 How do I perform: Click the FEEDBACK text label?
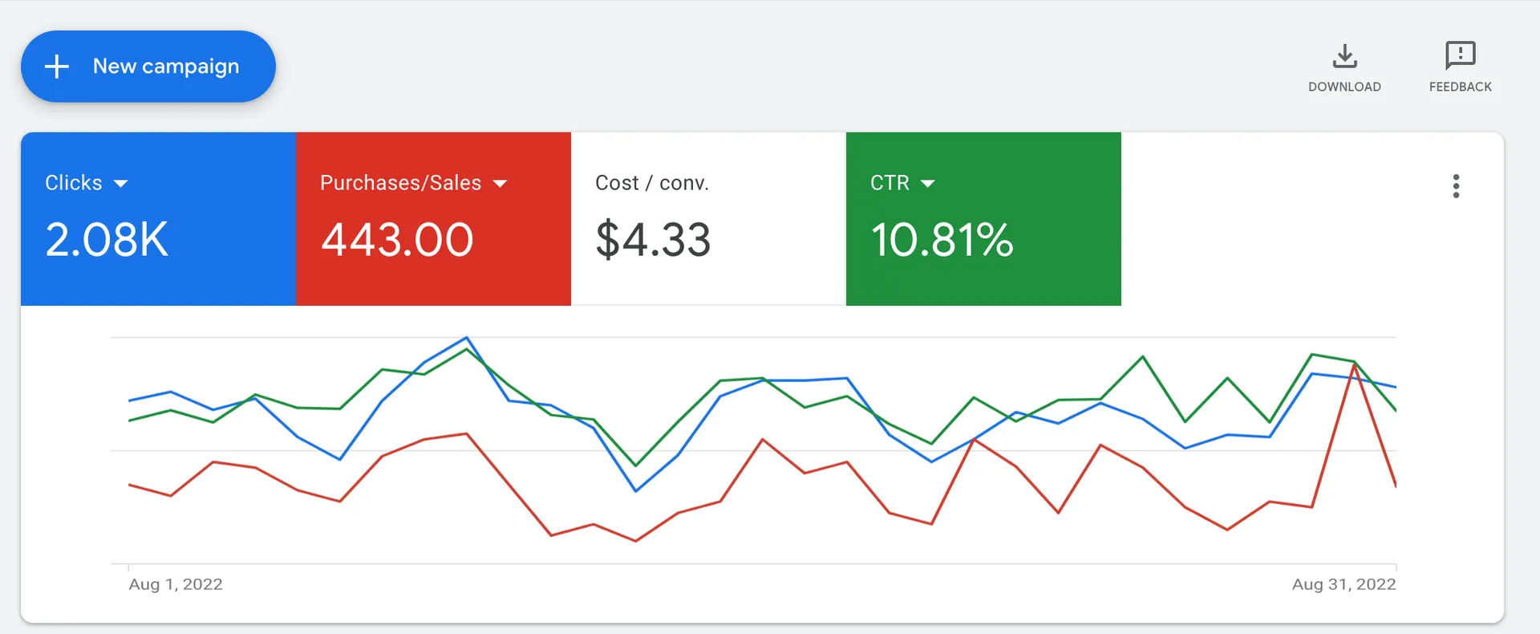[1460, 87]
